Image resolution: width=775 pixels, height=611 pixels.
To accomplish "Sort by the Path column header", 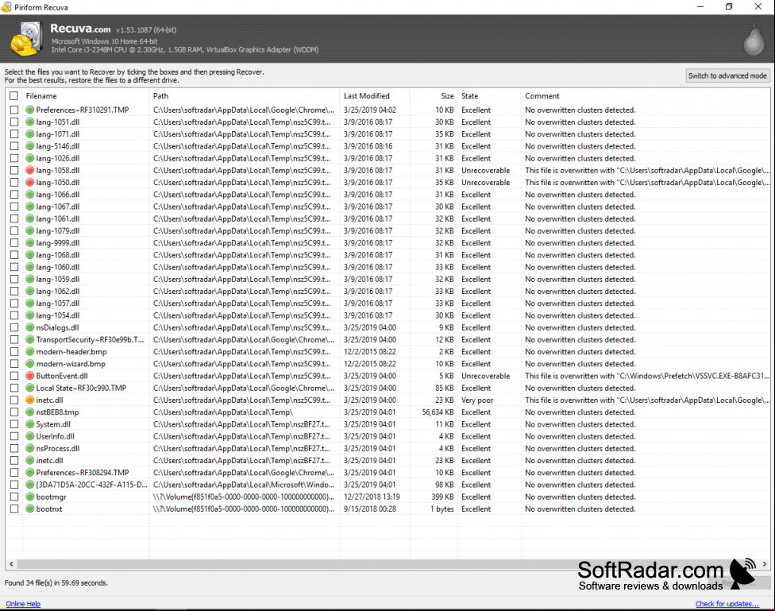I will (245, 96).
